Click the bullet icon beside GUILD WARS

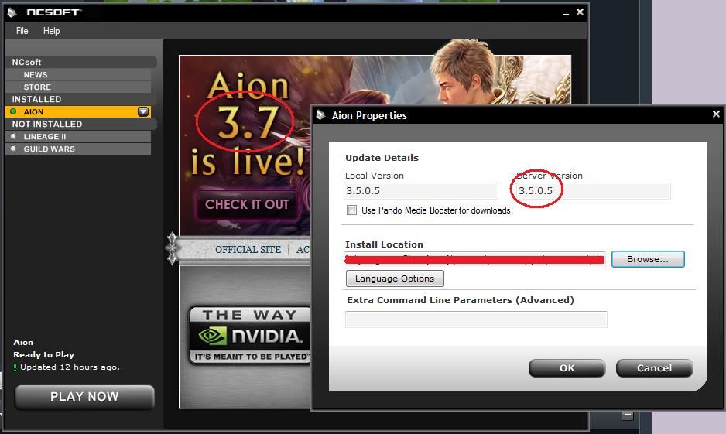(13, 149)
